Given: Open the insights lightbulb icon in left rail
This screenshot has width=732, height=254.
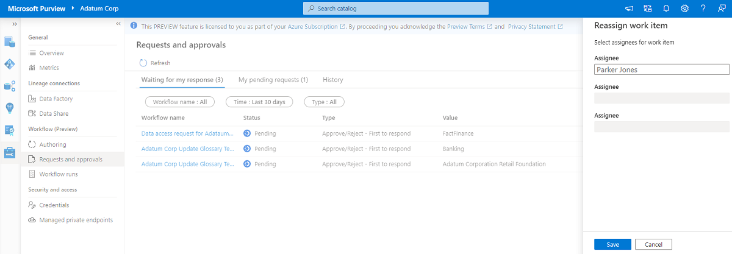Looking at the screenshot, I should (10, 108).
